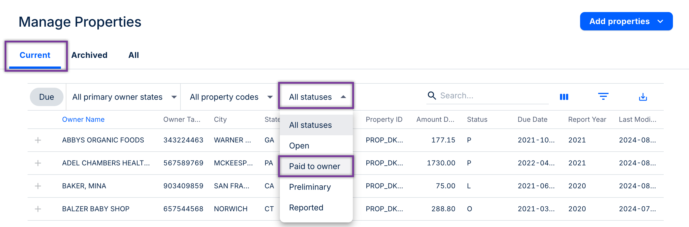Choose Preliminary from status list
This screenshot has height=227, width=689.
pyautogui.click(x=310, y=187)
